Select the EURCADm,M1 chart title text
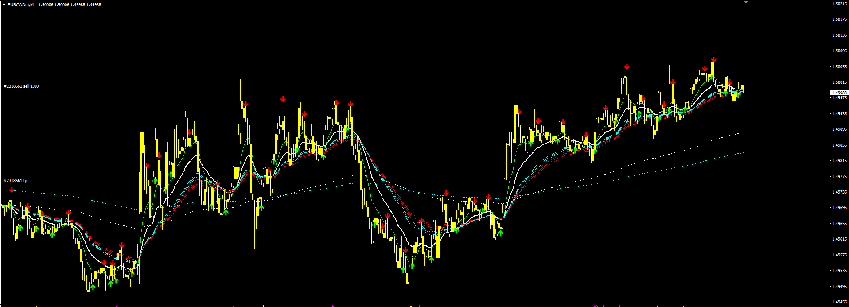849x307 pixels. [22, 5]
